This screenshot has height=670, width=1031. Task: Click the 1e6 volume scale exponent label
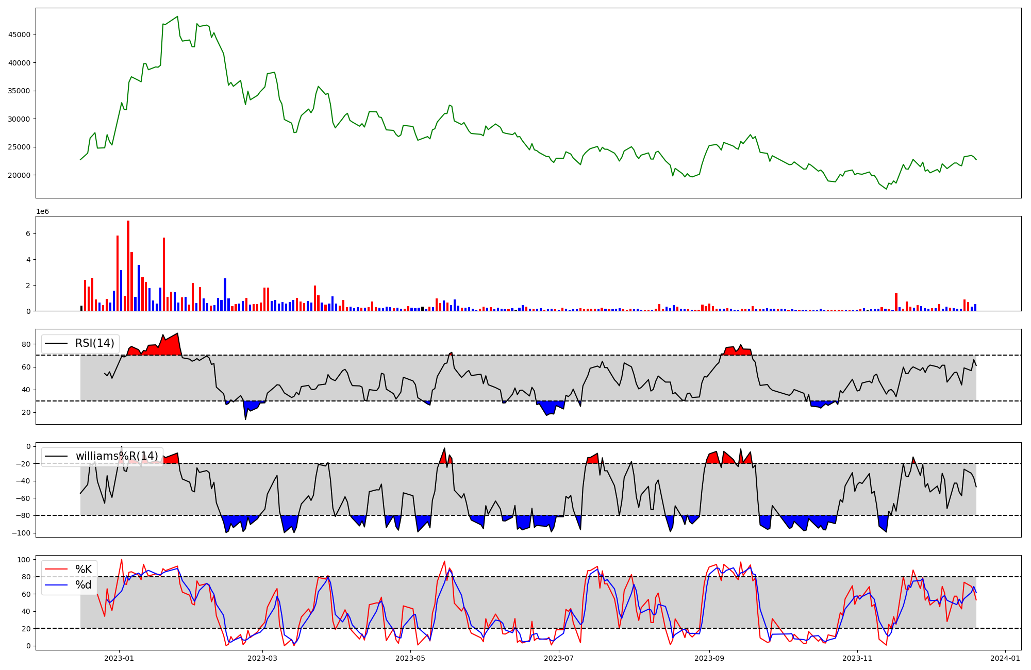[42, 211]
